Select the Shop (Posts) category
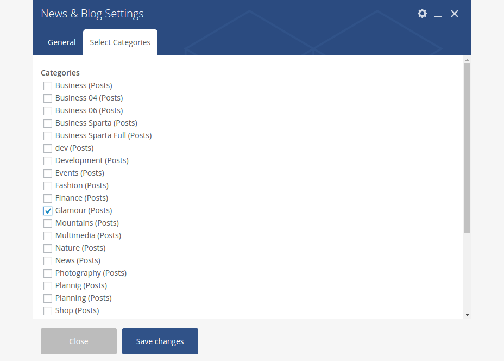The height and width of the screenshot is (361, 504). 48,311
